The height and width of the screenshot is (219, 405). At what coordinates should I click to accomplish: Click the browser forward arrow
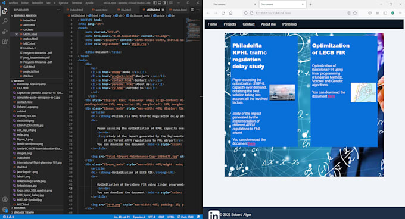coord(216,13)
